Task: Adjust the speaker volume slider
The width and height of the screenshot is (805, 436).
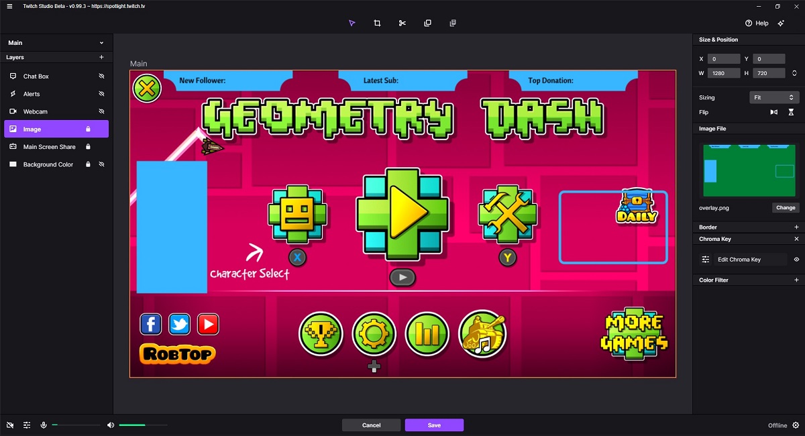Action: [144, 425]
